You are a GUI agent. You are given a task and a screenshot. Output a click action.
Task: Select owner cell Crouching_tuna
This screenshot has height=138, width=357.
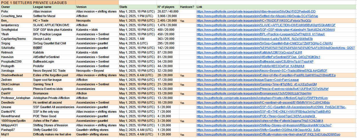(16, 16)
